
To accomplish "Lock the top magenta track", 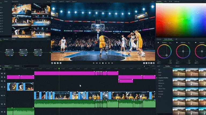I will [5, 73].
